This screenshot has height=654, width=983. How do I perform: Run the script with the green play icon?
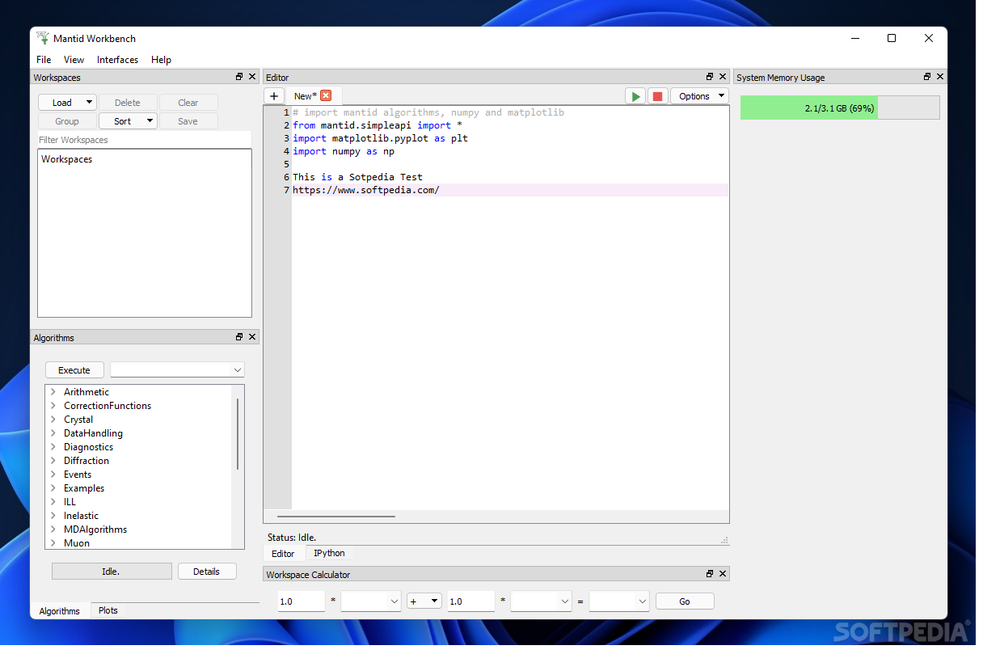(x=635, y=96)
